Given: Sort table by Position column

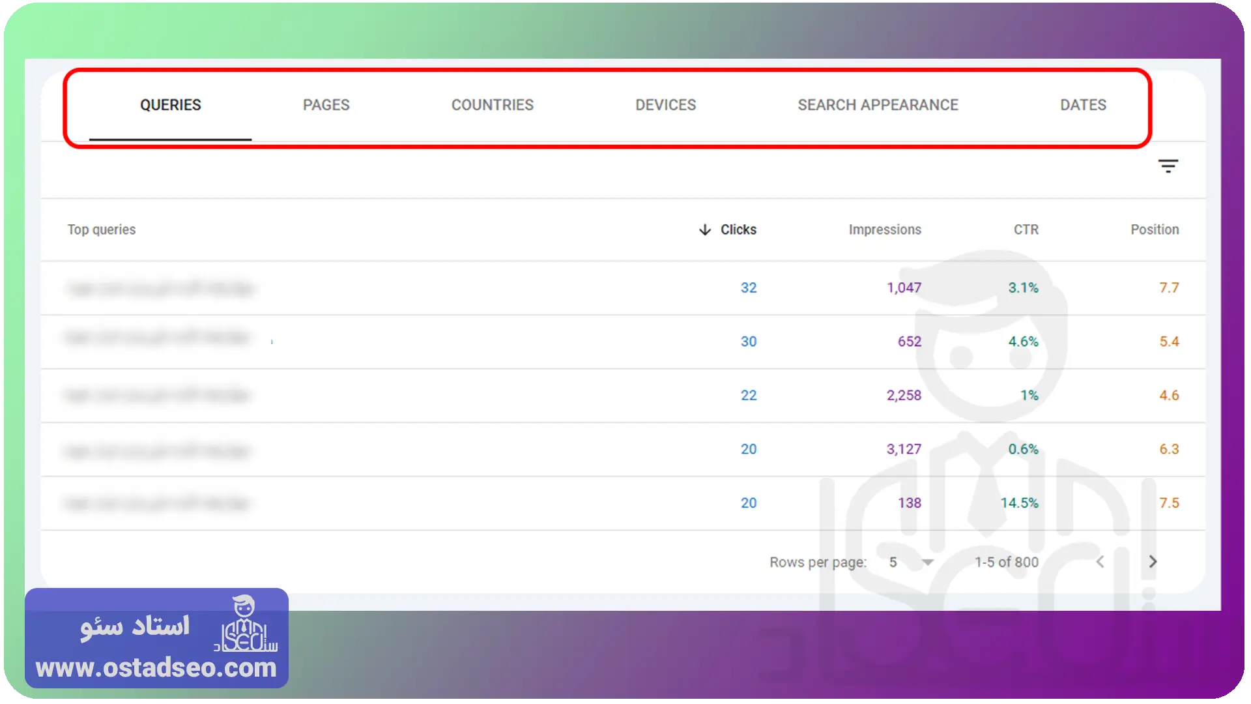Looking at the screenshot, I should pyautogui.click(x=1154, y=230).
